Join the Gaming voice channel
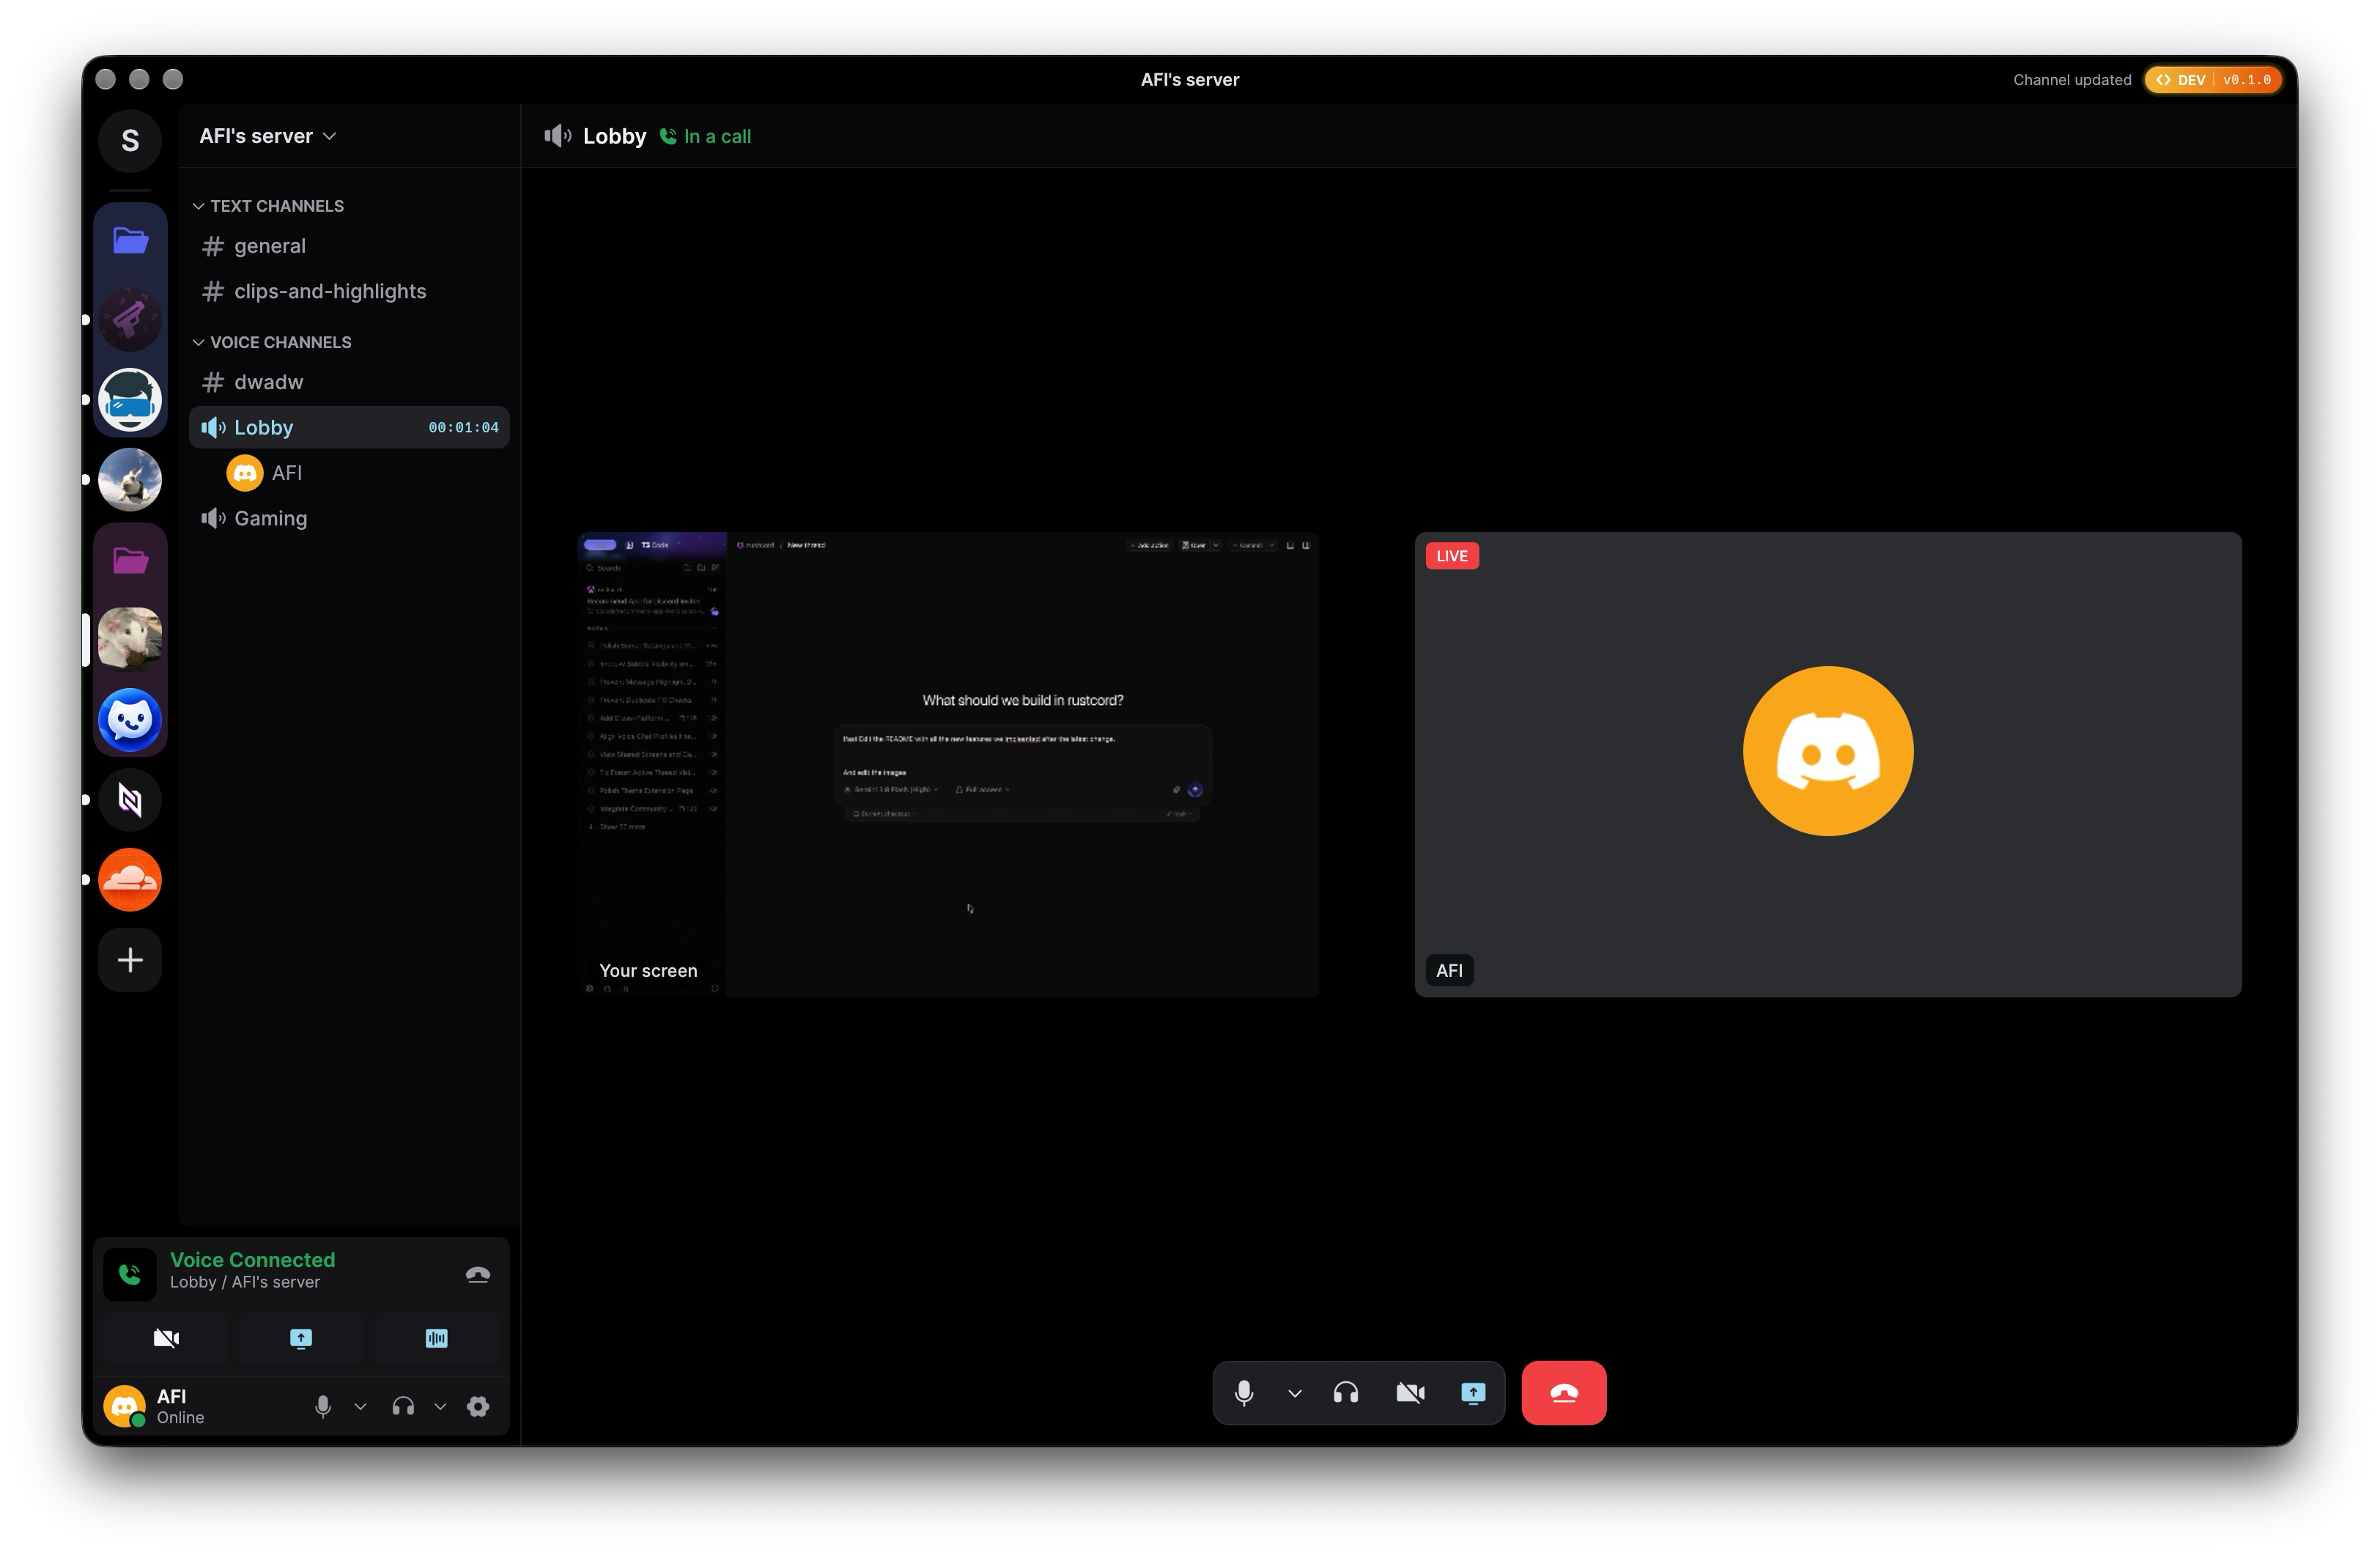The image size is (2380, 1555). [x=349, y=518]
